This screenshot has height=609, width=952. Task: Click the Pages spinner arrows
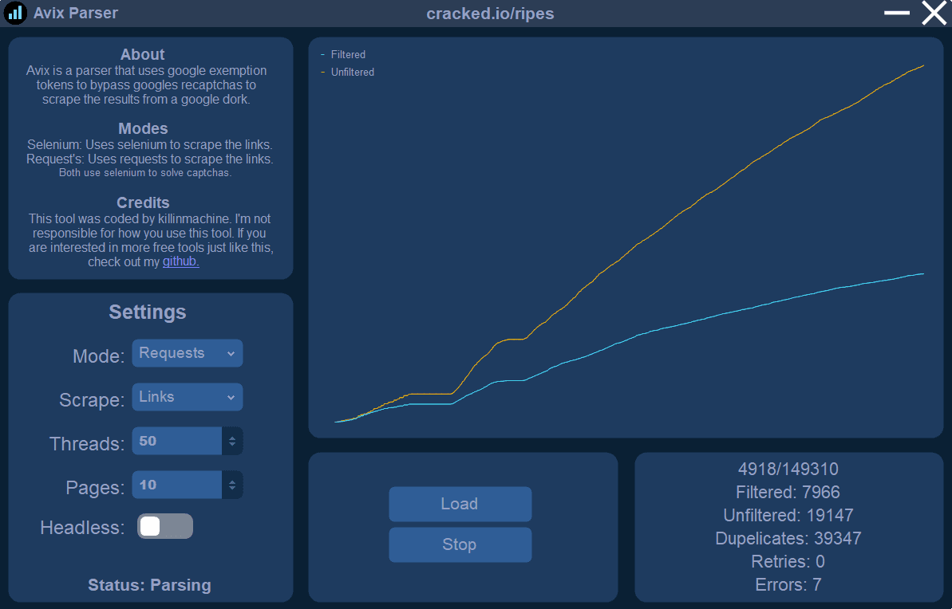232,485
